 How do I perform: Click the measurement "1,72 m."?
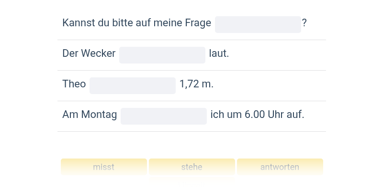tap(196, 84)
